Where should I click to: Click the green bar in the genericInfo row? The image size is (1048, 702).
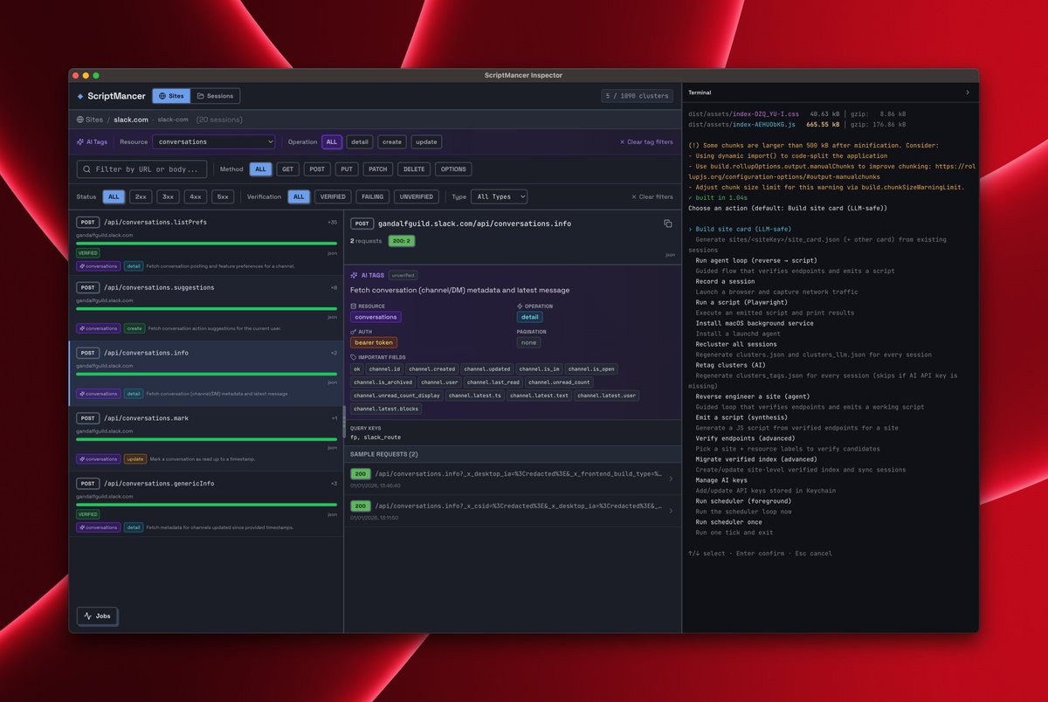206,505
